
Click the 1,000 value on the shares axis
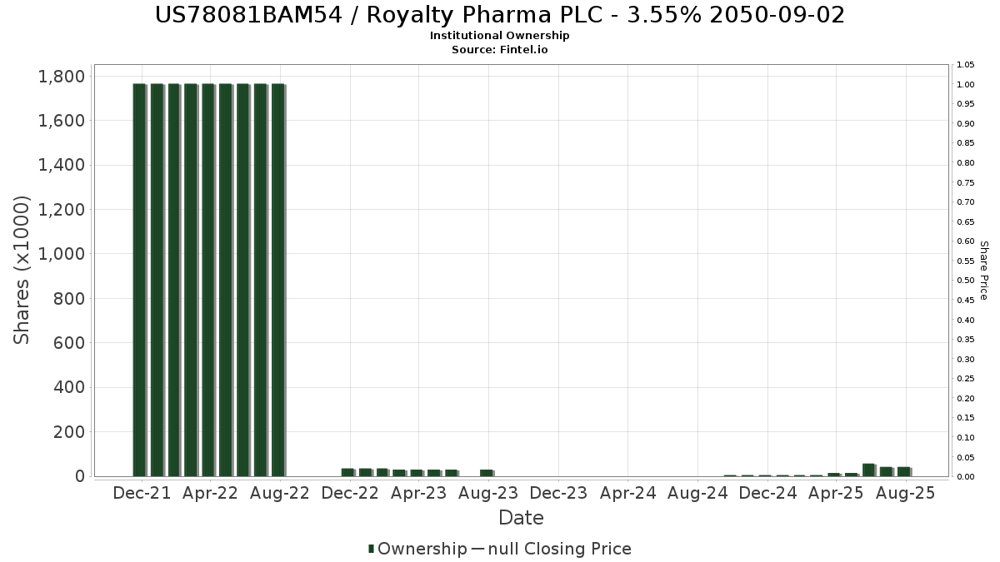62,254
